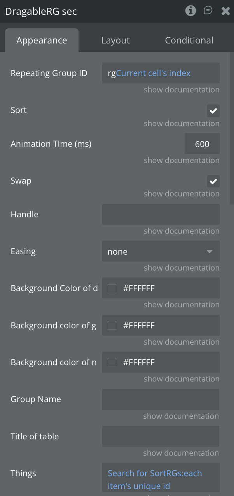Toggle the Swap checkbox
The height and width of the screenshot is (496, 234).
[x=213, y=181]
